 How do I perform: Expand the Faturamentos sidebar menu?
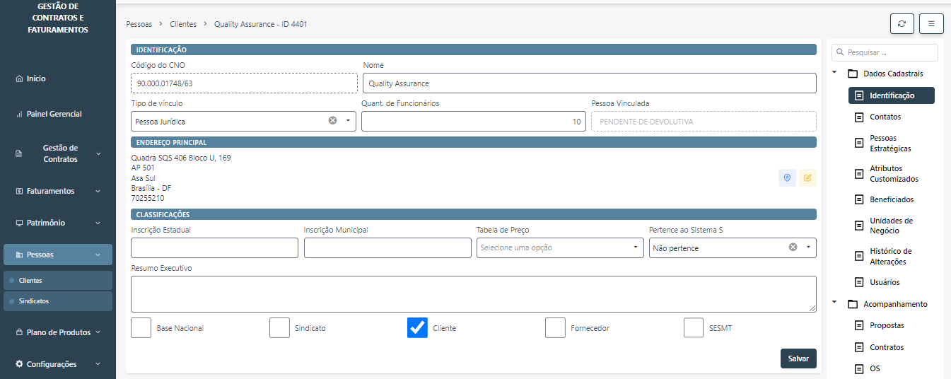[x=58, y=191]
